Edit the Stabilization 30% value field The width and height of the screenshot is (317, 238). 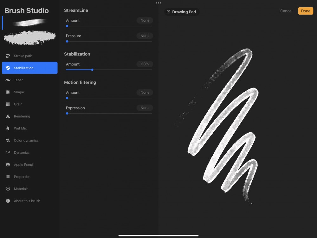pyautogui.click(x=145, y=64)
